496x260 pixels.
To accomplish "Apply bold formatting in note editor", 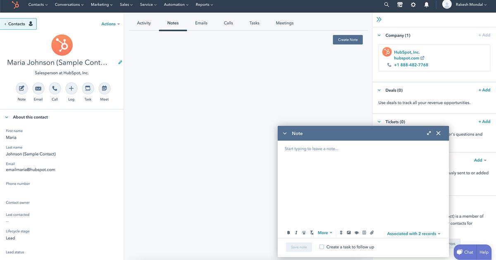I will tap(289, 233).
